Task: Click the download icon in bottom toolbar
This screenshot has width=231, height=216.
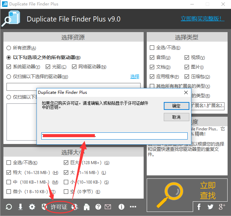Action: pyautogui.click(x=20, y=207)
